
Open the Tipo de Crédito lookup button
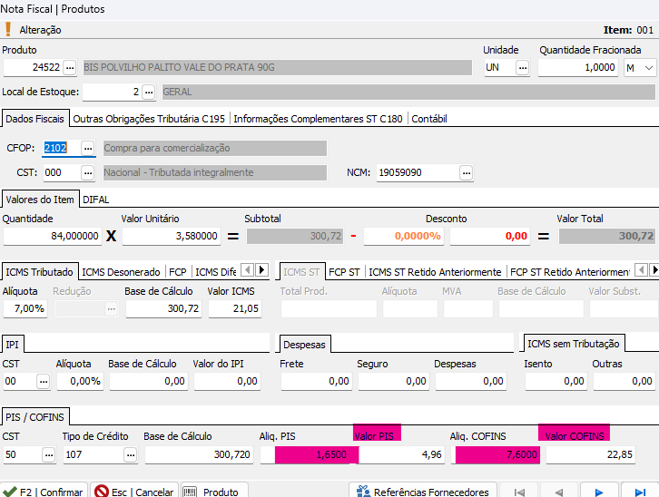[130, 454]
